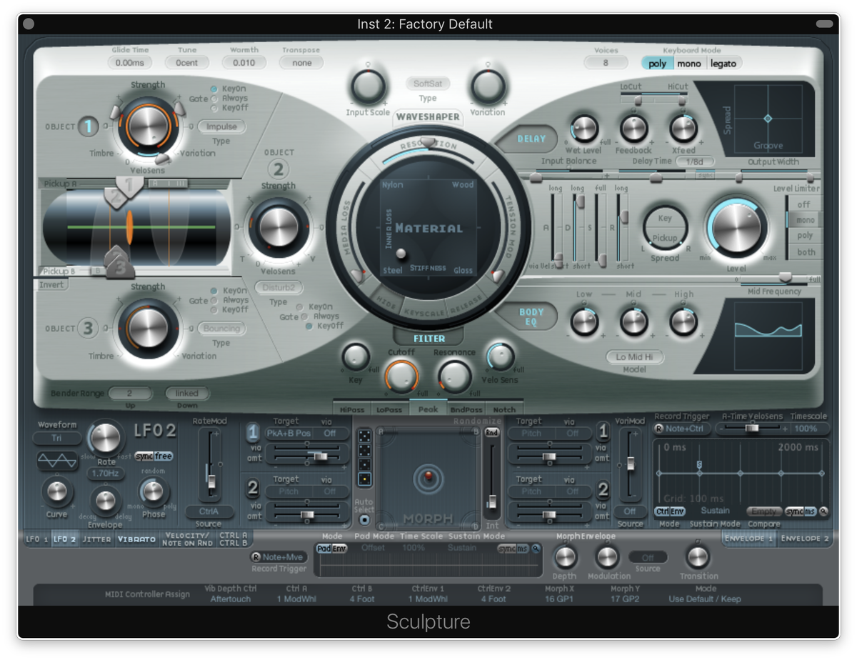857x660 pixels.
Task: Select the Notch filter tab
Action: 504,409
